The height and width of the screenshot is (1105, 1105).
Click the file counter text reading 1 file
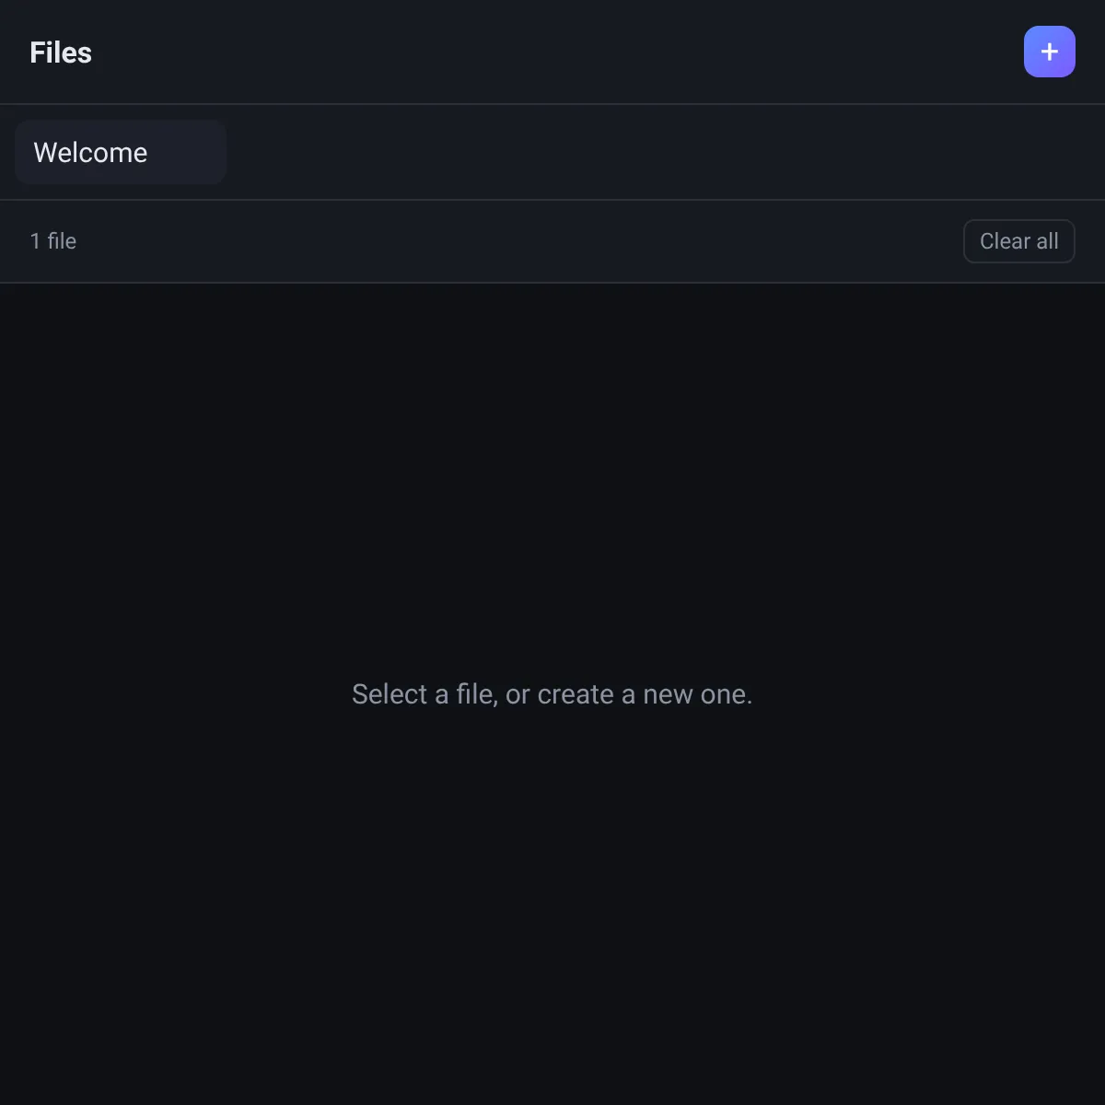53,241
